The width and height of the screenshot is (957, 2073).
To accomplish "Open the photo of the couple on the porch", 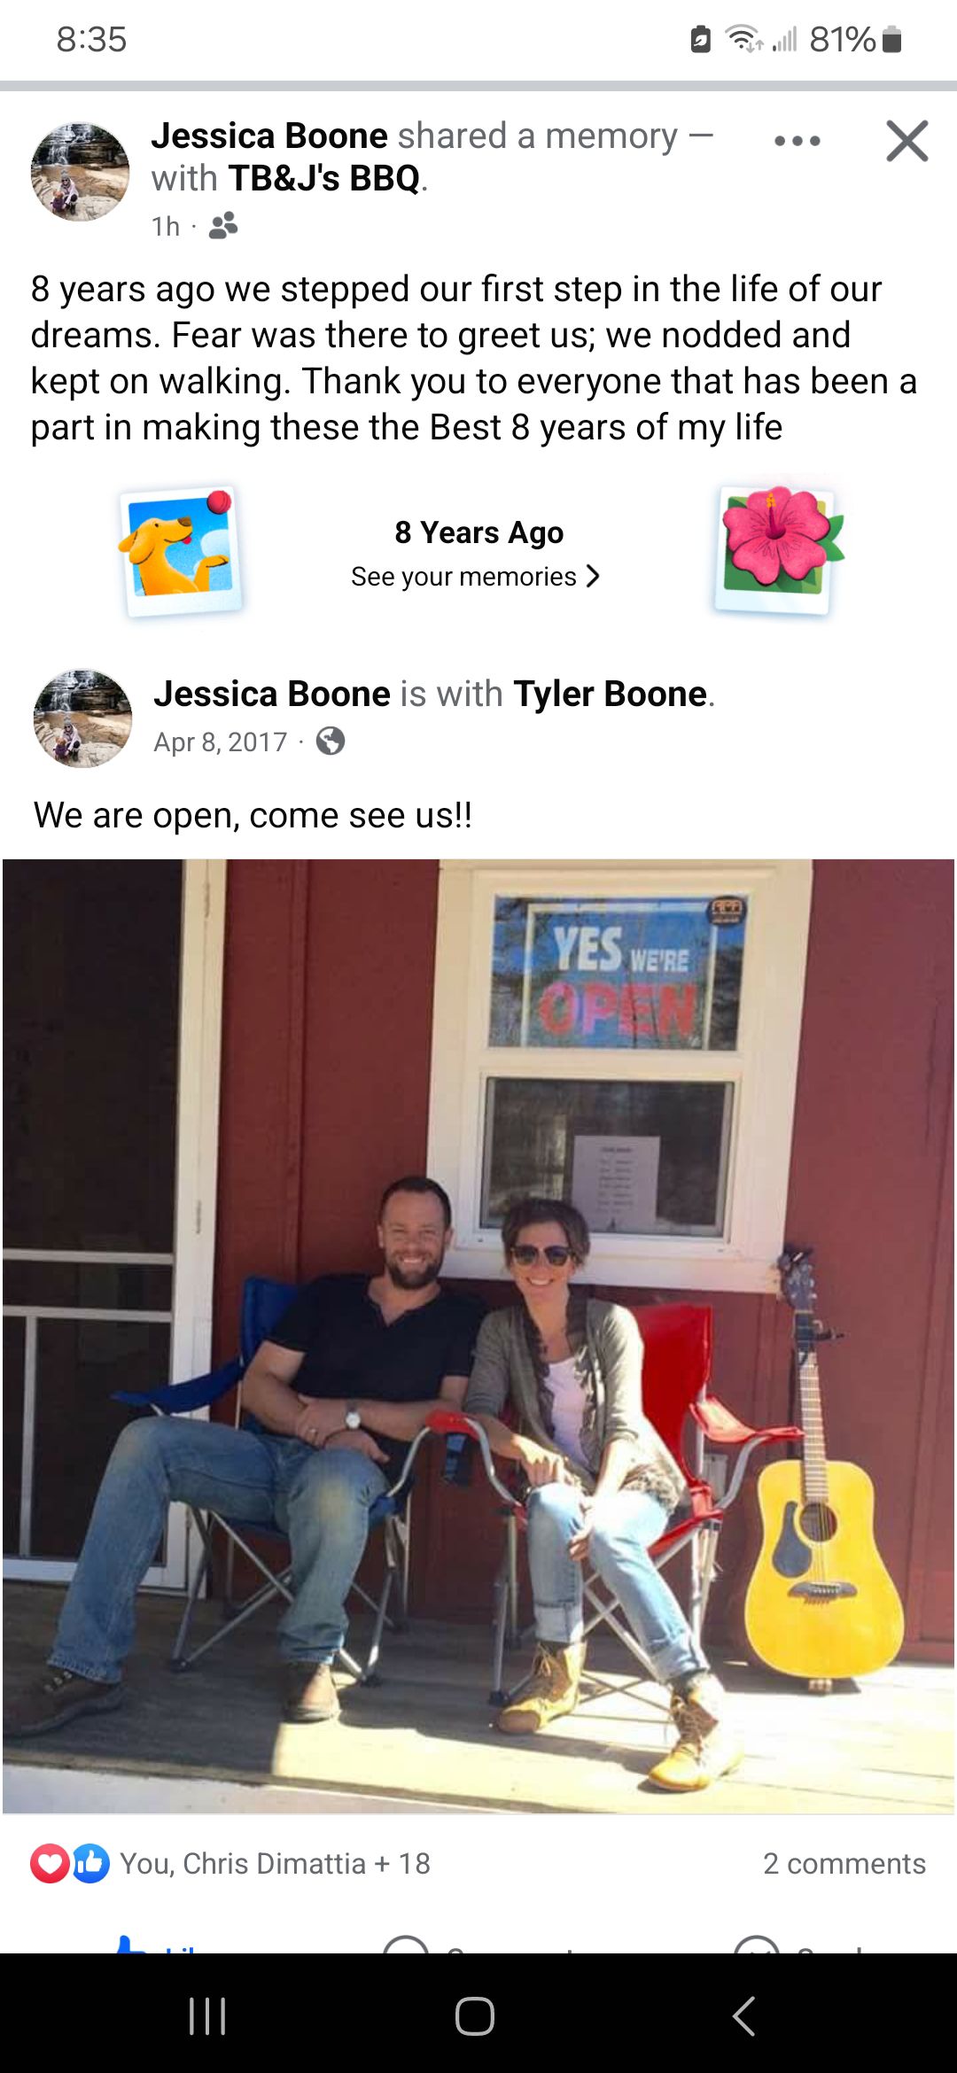I will pyautogui.click(x=478, y=1336).
